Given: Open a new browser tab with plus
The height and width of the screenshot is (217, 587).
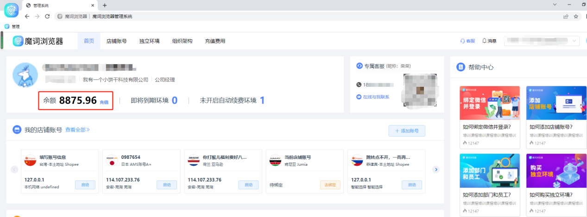Looking at the screenshot, I should click(x=105, y=5).
